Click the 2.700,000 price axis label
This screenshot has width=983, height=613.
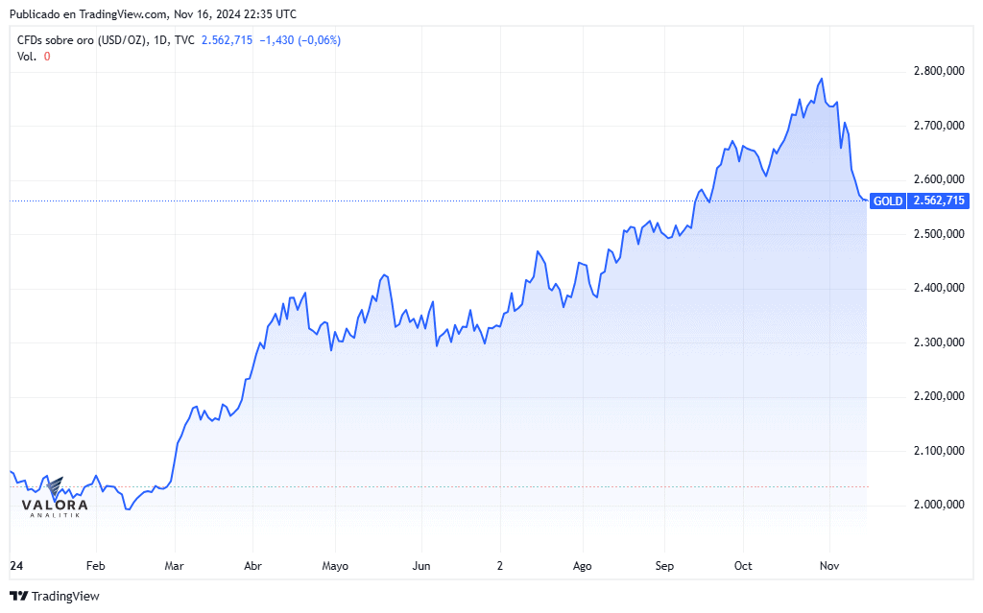coord(939,126)
